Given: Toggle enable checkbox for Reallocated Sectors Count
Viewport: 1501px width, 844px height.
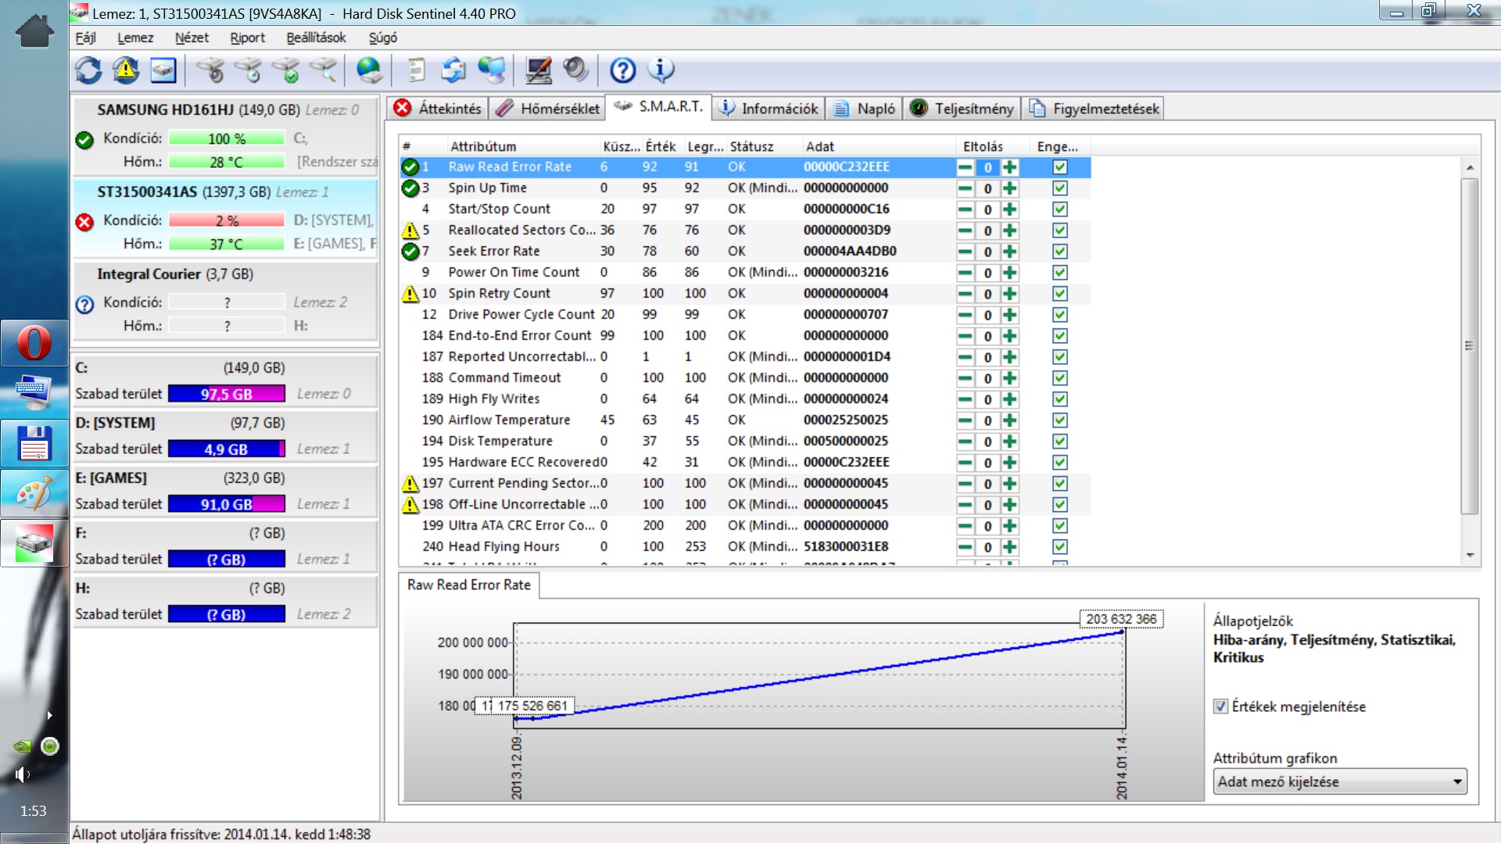Looking at the screenshot, I should [1060, 231].
